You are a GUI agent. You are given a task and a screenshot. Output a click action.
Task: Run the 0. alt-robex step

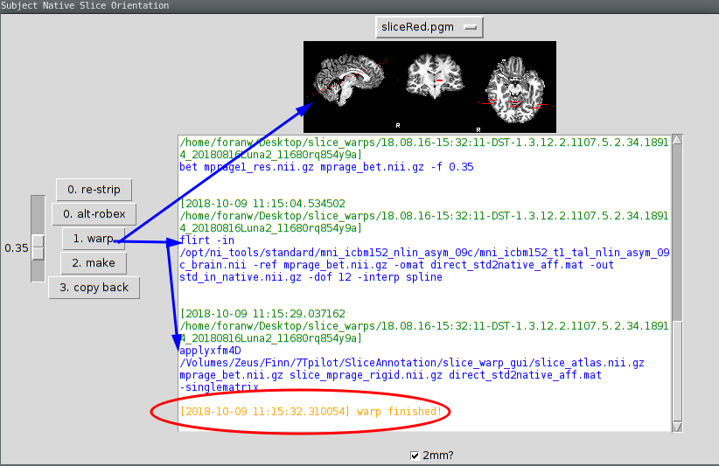pos(94,214)
